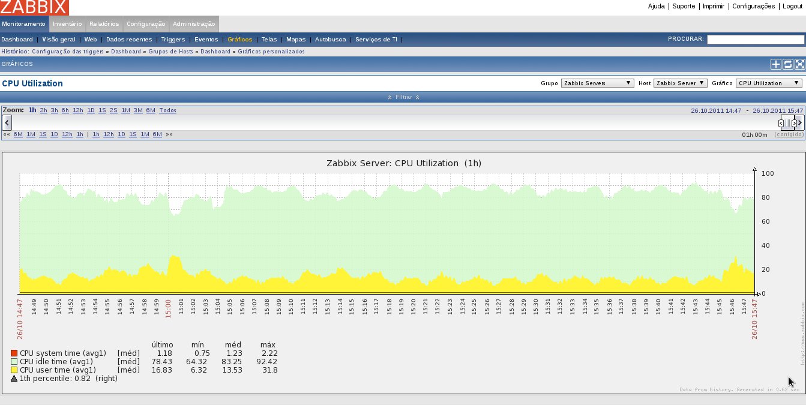This screenshot has width=806, height=405.
Task: Jump to latest with »» arrows
Action: click(169, 134)
